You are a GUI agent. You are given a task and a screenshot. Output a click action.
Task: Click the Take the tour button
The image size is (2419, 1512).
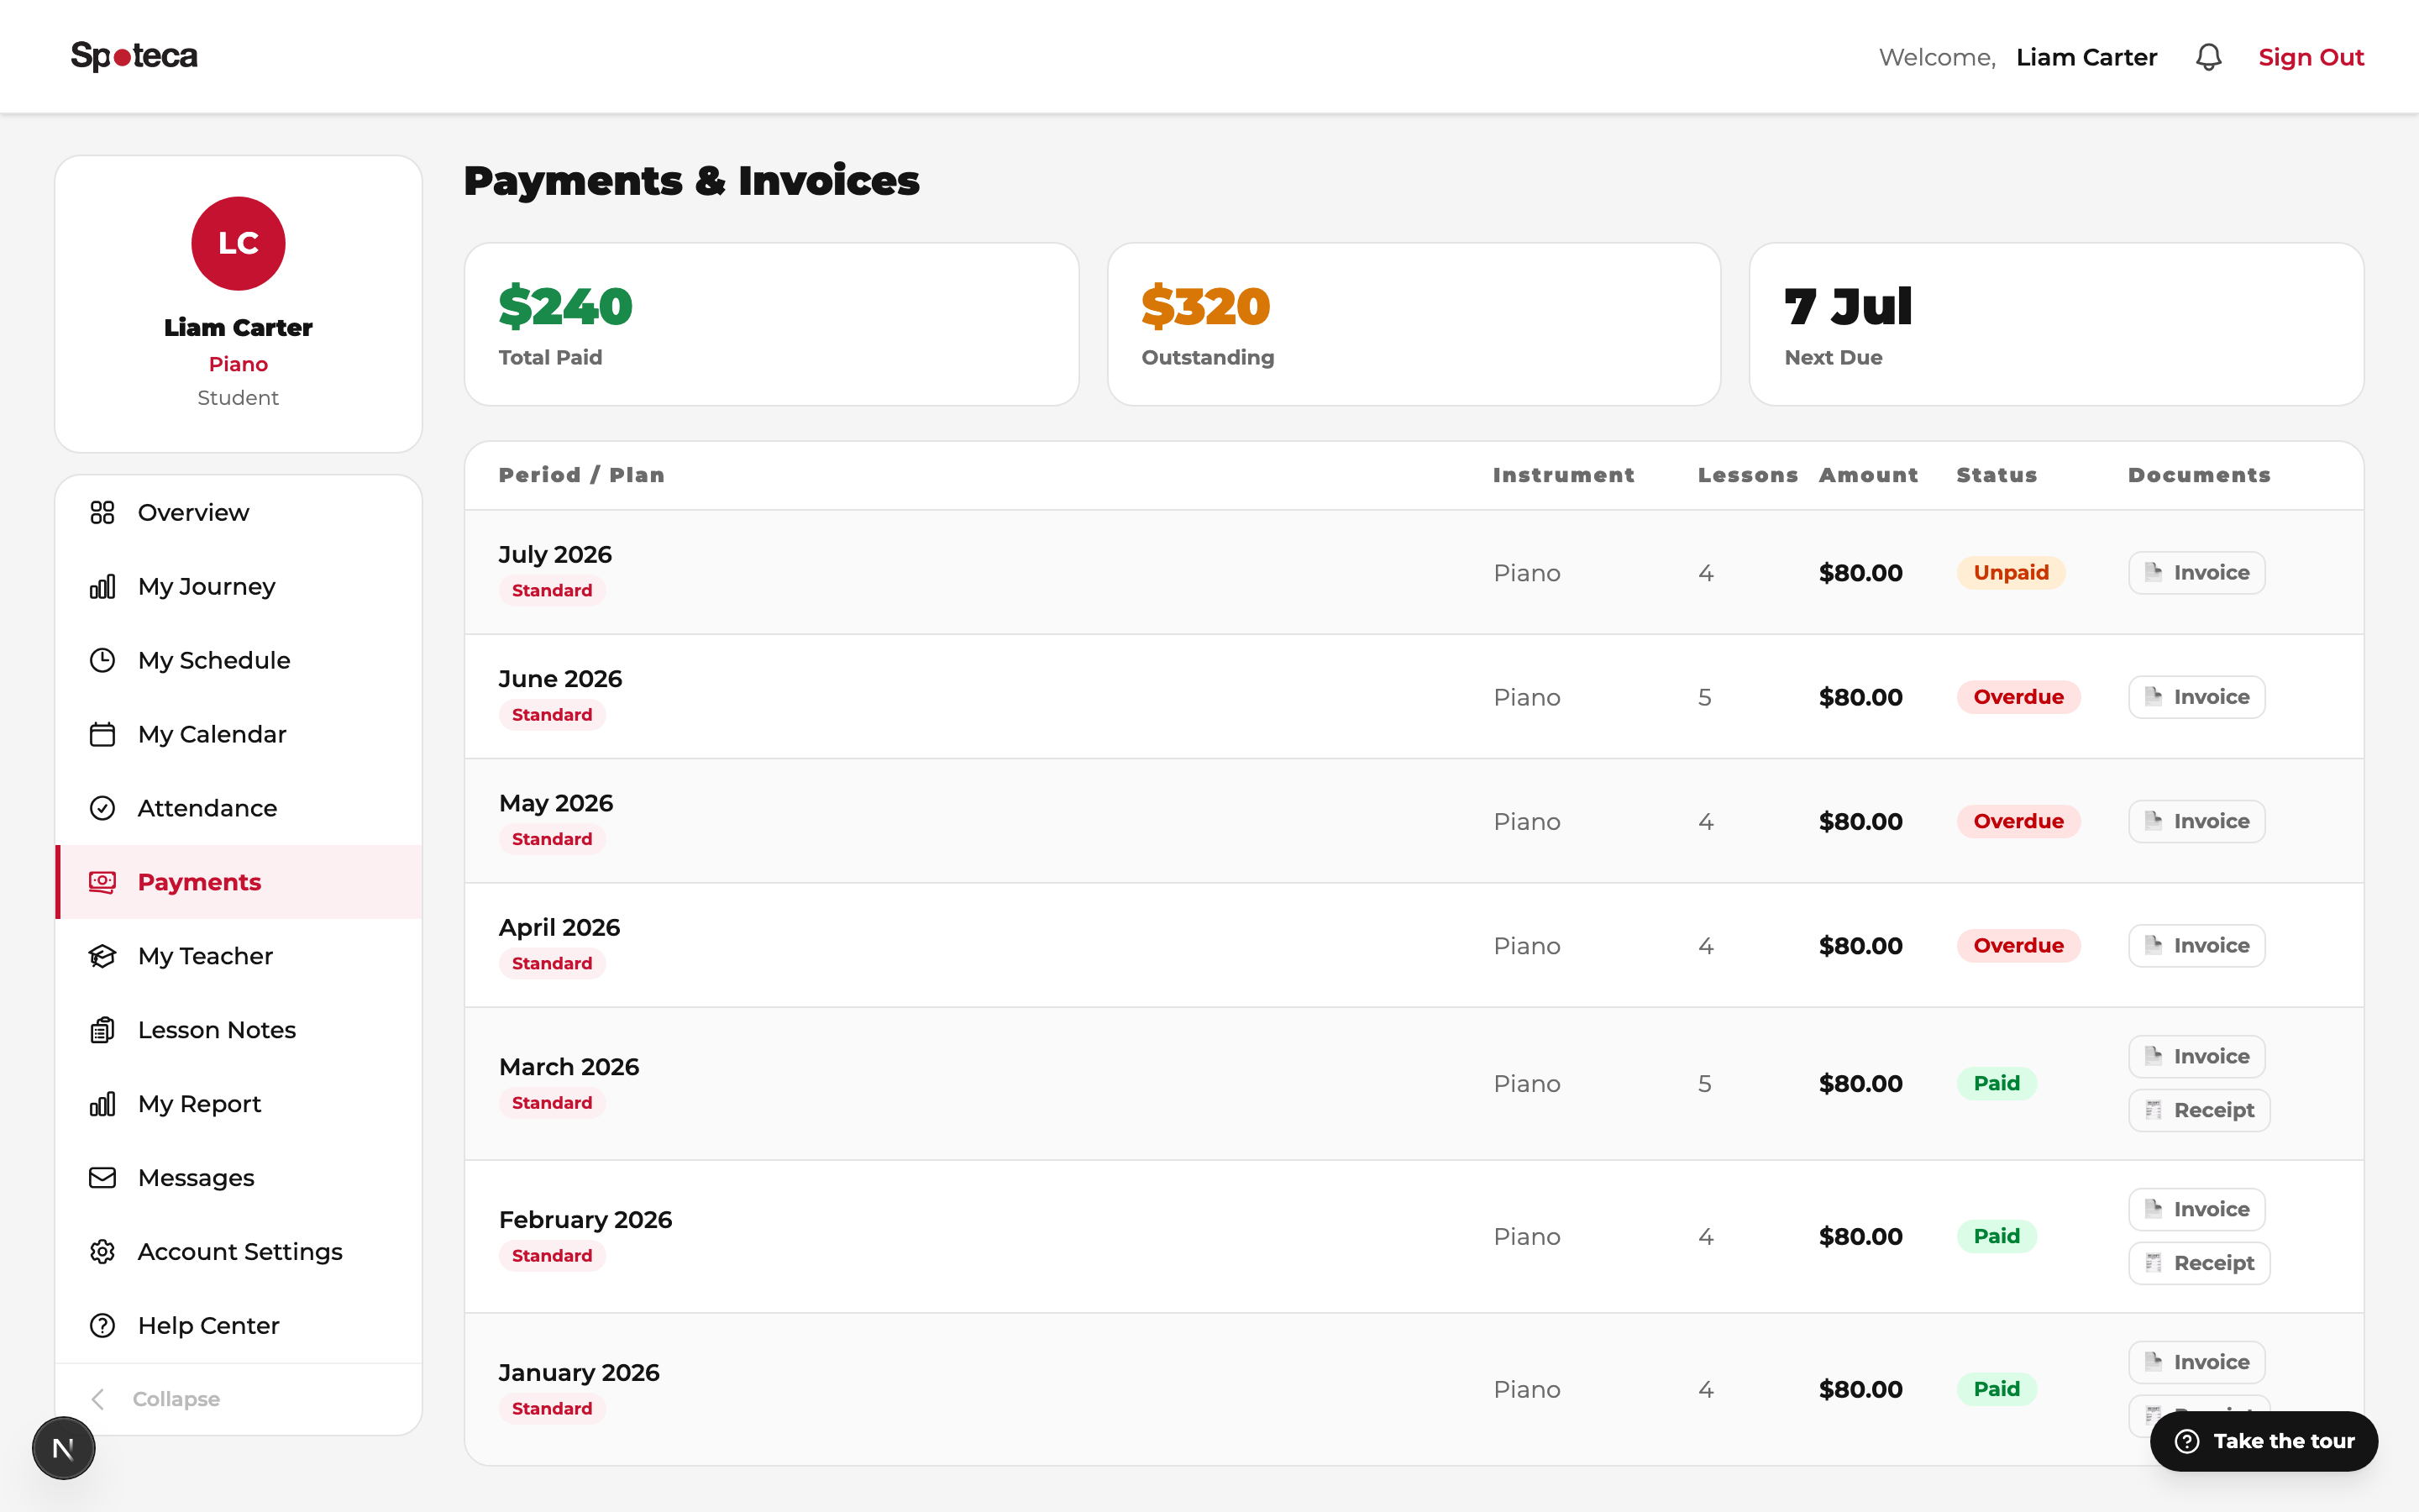(2264, 1441)
